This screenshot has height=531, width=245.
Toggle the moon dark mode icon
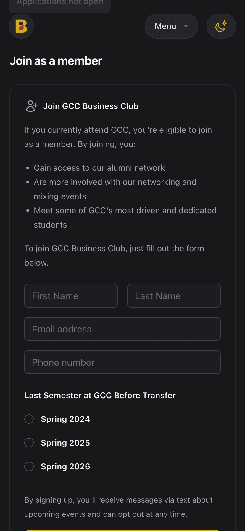click(221, 26)
